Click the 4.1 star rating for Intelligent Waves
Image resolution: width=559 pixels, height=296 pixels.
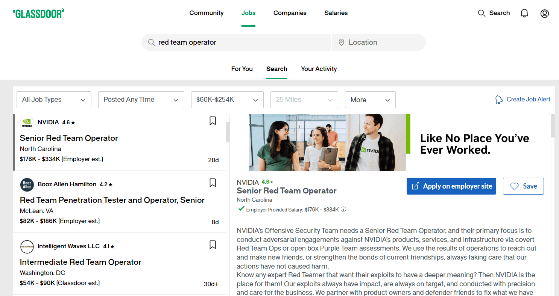(109, 247)
